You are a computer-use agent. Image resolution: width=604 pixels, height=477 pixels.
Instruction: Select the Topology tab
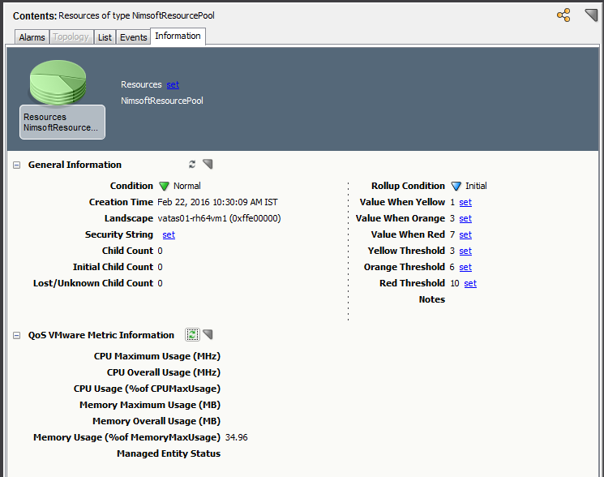71,37
